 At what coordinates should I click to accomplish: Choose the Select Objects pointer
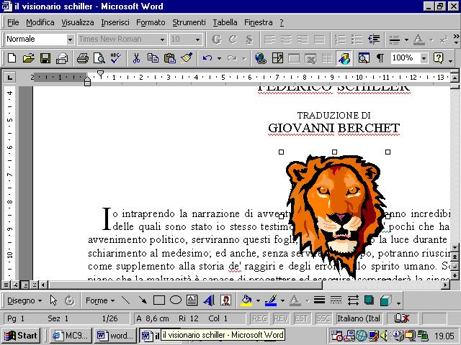(53, 300)
